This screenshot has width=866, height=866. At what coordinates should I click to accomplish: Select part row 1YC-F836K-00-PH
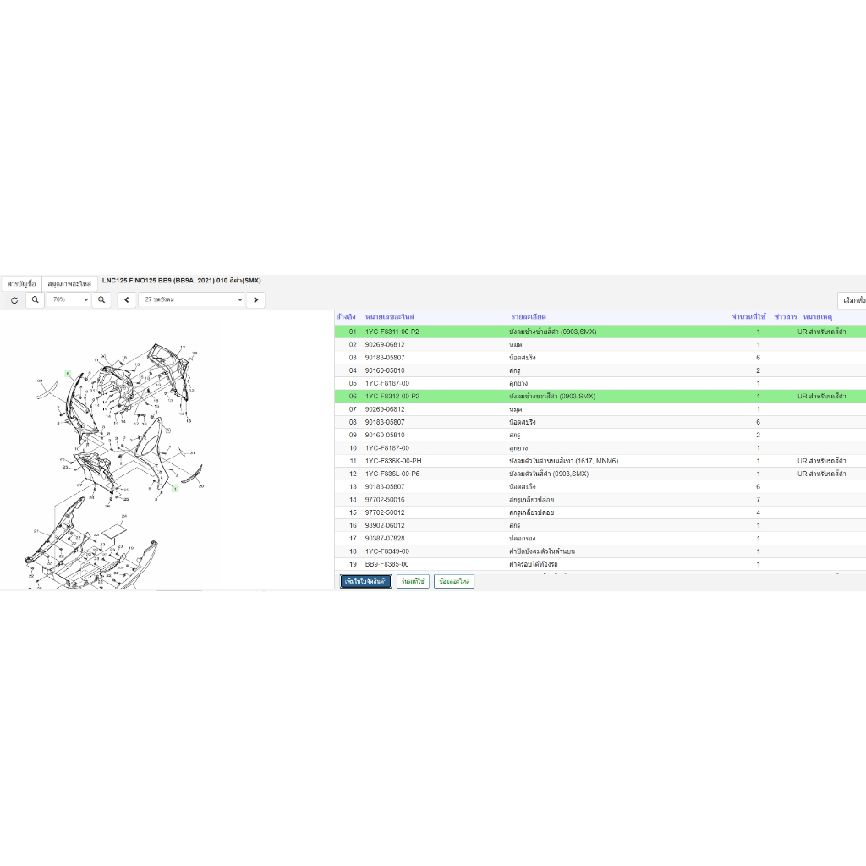click(393, 461)
